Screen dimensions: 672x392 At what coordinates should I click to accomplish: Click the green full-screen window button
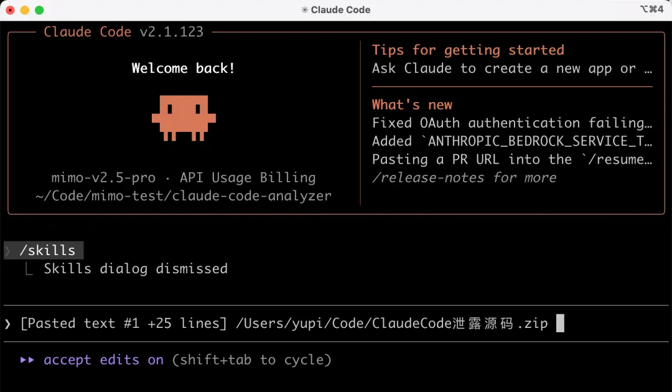pyautogui.click(x=39, y=10)
